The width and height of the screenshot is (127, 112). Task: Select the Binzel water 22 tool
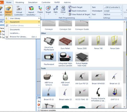click(x=65, y=94)
